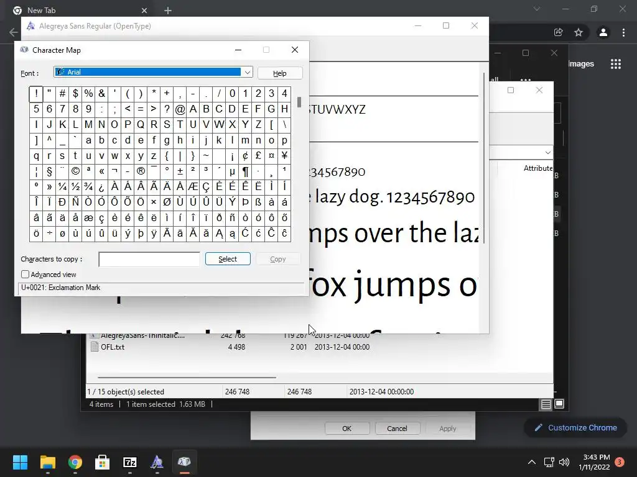Open Chrome three-dot menu
The image size is (637, 477).
pos(623,32)
